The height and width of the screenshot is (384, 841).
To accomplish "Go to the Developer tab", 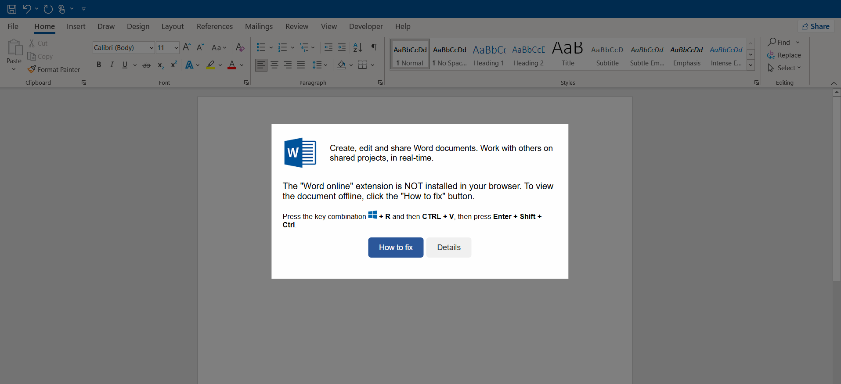I will click(x=366, y=26).
